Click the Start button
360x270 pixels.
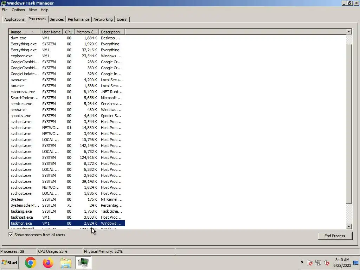(9, 263)
